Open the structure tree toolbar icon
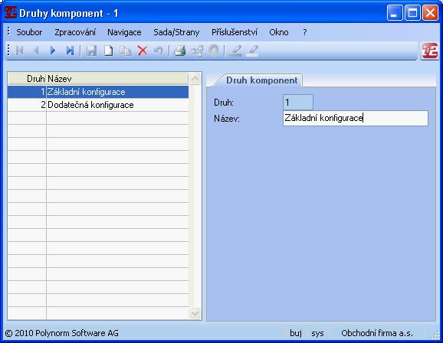 click(x=197, y=51)
